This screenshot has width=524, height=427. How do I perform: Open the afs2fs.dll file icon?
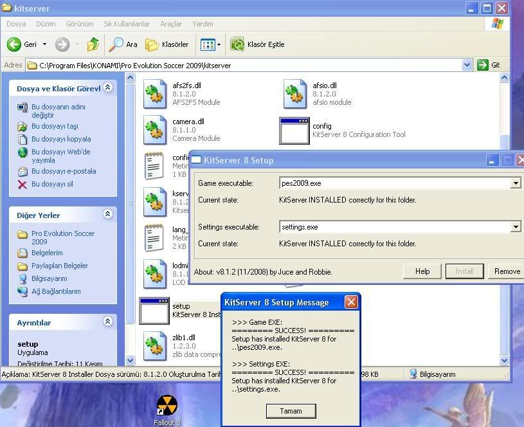(x=155, y=94)
